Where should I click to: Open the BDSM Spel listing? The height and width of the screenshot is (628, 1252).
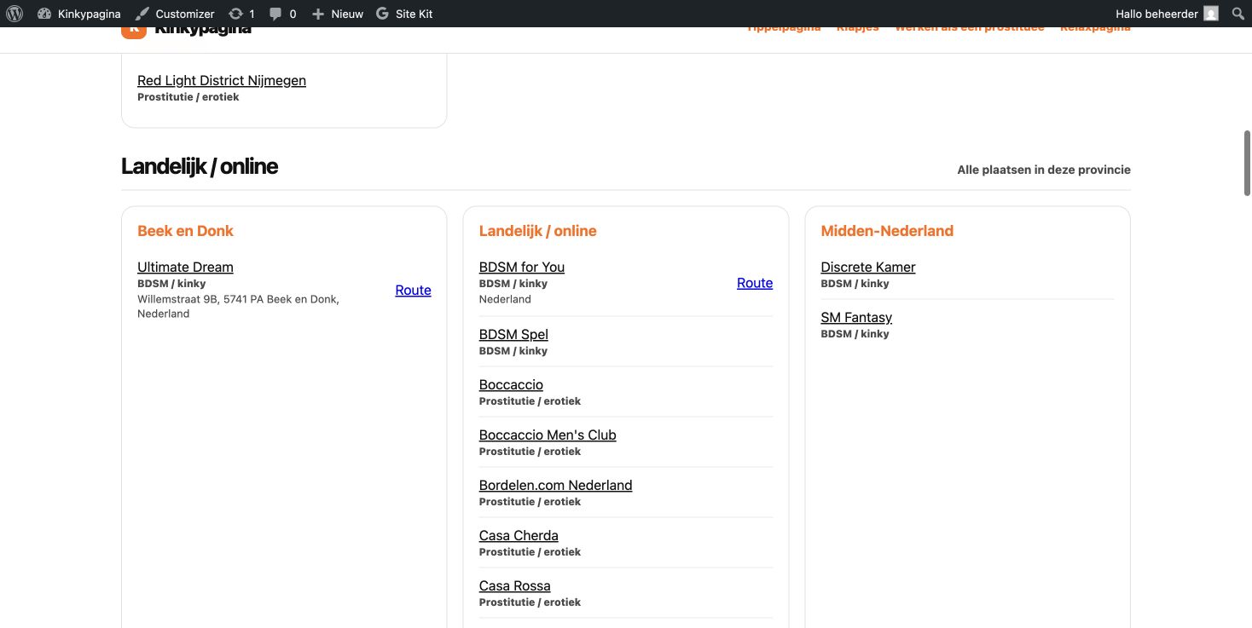pyautogui.click(x=513, y=334)
